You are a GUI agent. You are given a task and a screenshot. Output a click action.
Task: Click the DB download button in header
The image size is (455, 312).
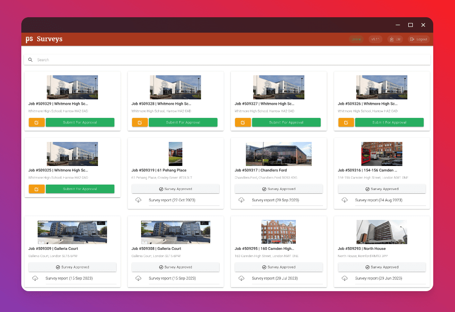tap(395, 39)
